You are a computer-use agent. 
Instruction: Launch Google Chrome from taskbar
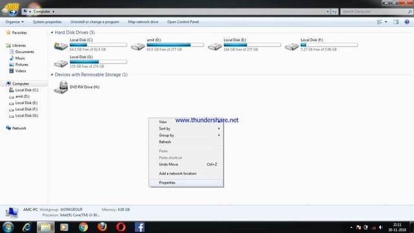[83, 227]
